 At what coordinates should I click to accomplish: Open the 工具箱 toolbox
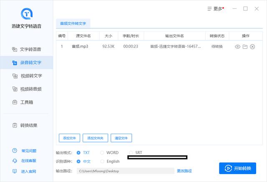[27, 102]
